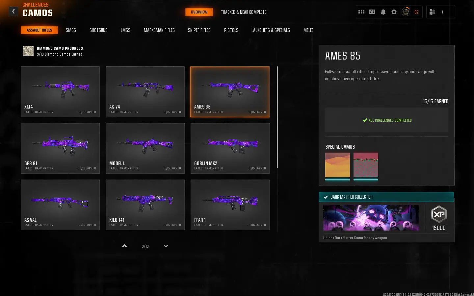The width and height of the screenshot is (474, 296).
Task: Switch to the SMGs tab
Action: (71, 30)
